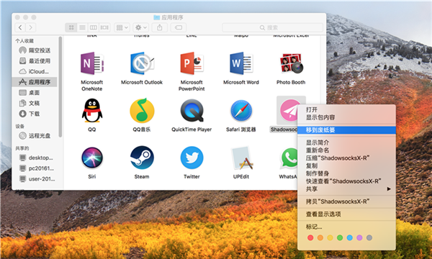Select the WhatsApp app icon
The height and width of the screenshot is (259, 432).
point(289,158)
